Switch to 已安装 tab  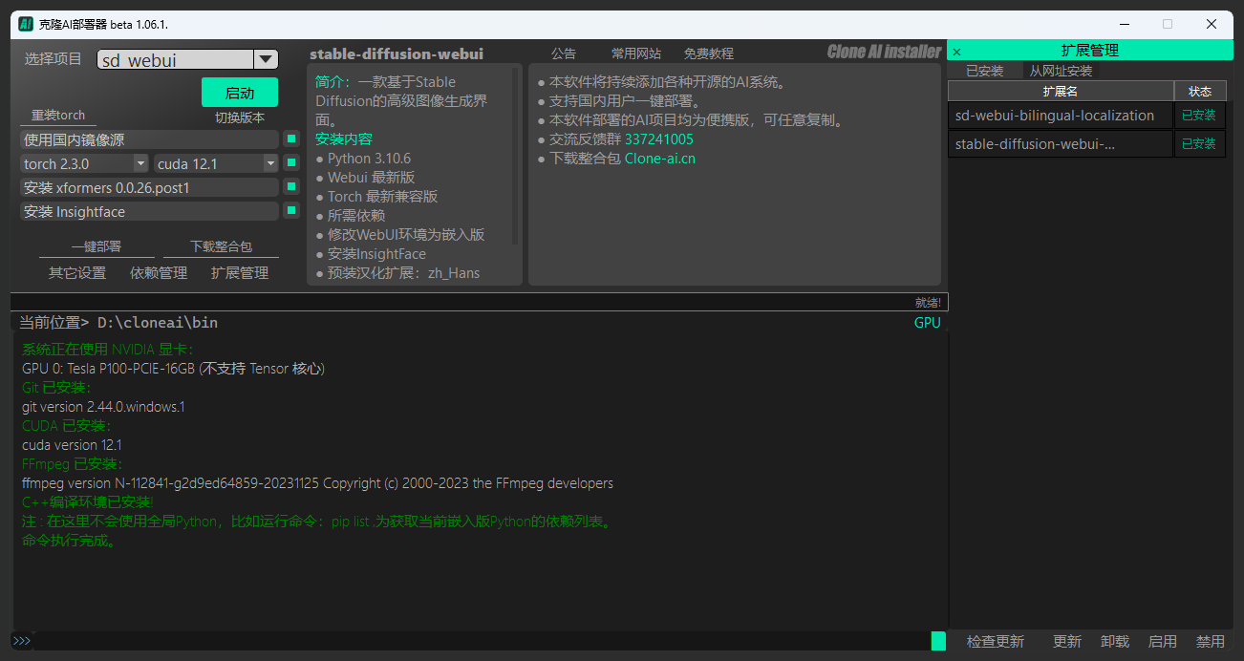985,71
